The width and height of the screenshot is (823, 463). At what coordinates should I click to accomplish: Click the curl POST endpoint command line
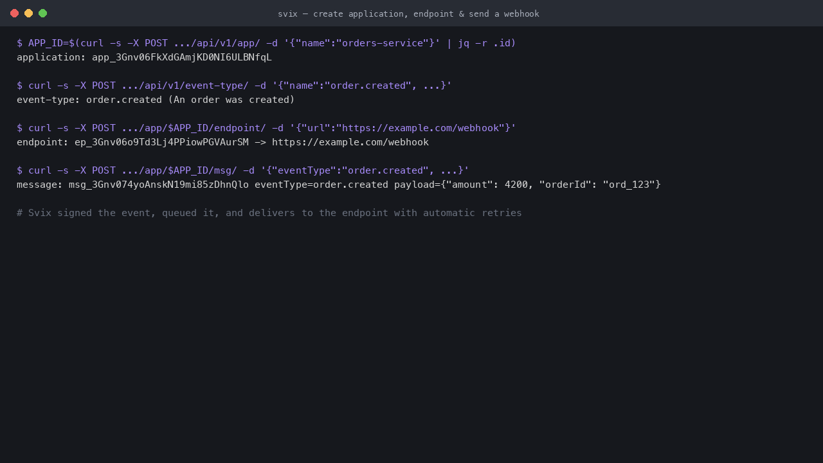266,128
